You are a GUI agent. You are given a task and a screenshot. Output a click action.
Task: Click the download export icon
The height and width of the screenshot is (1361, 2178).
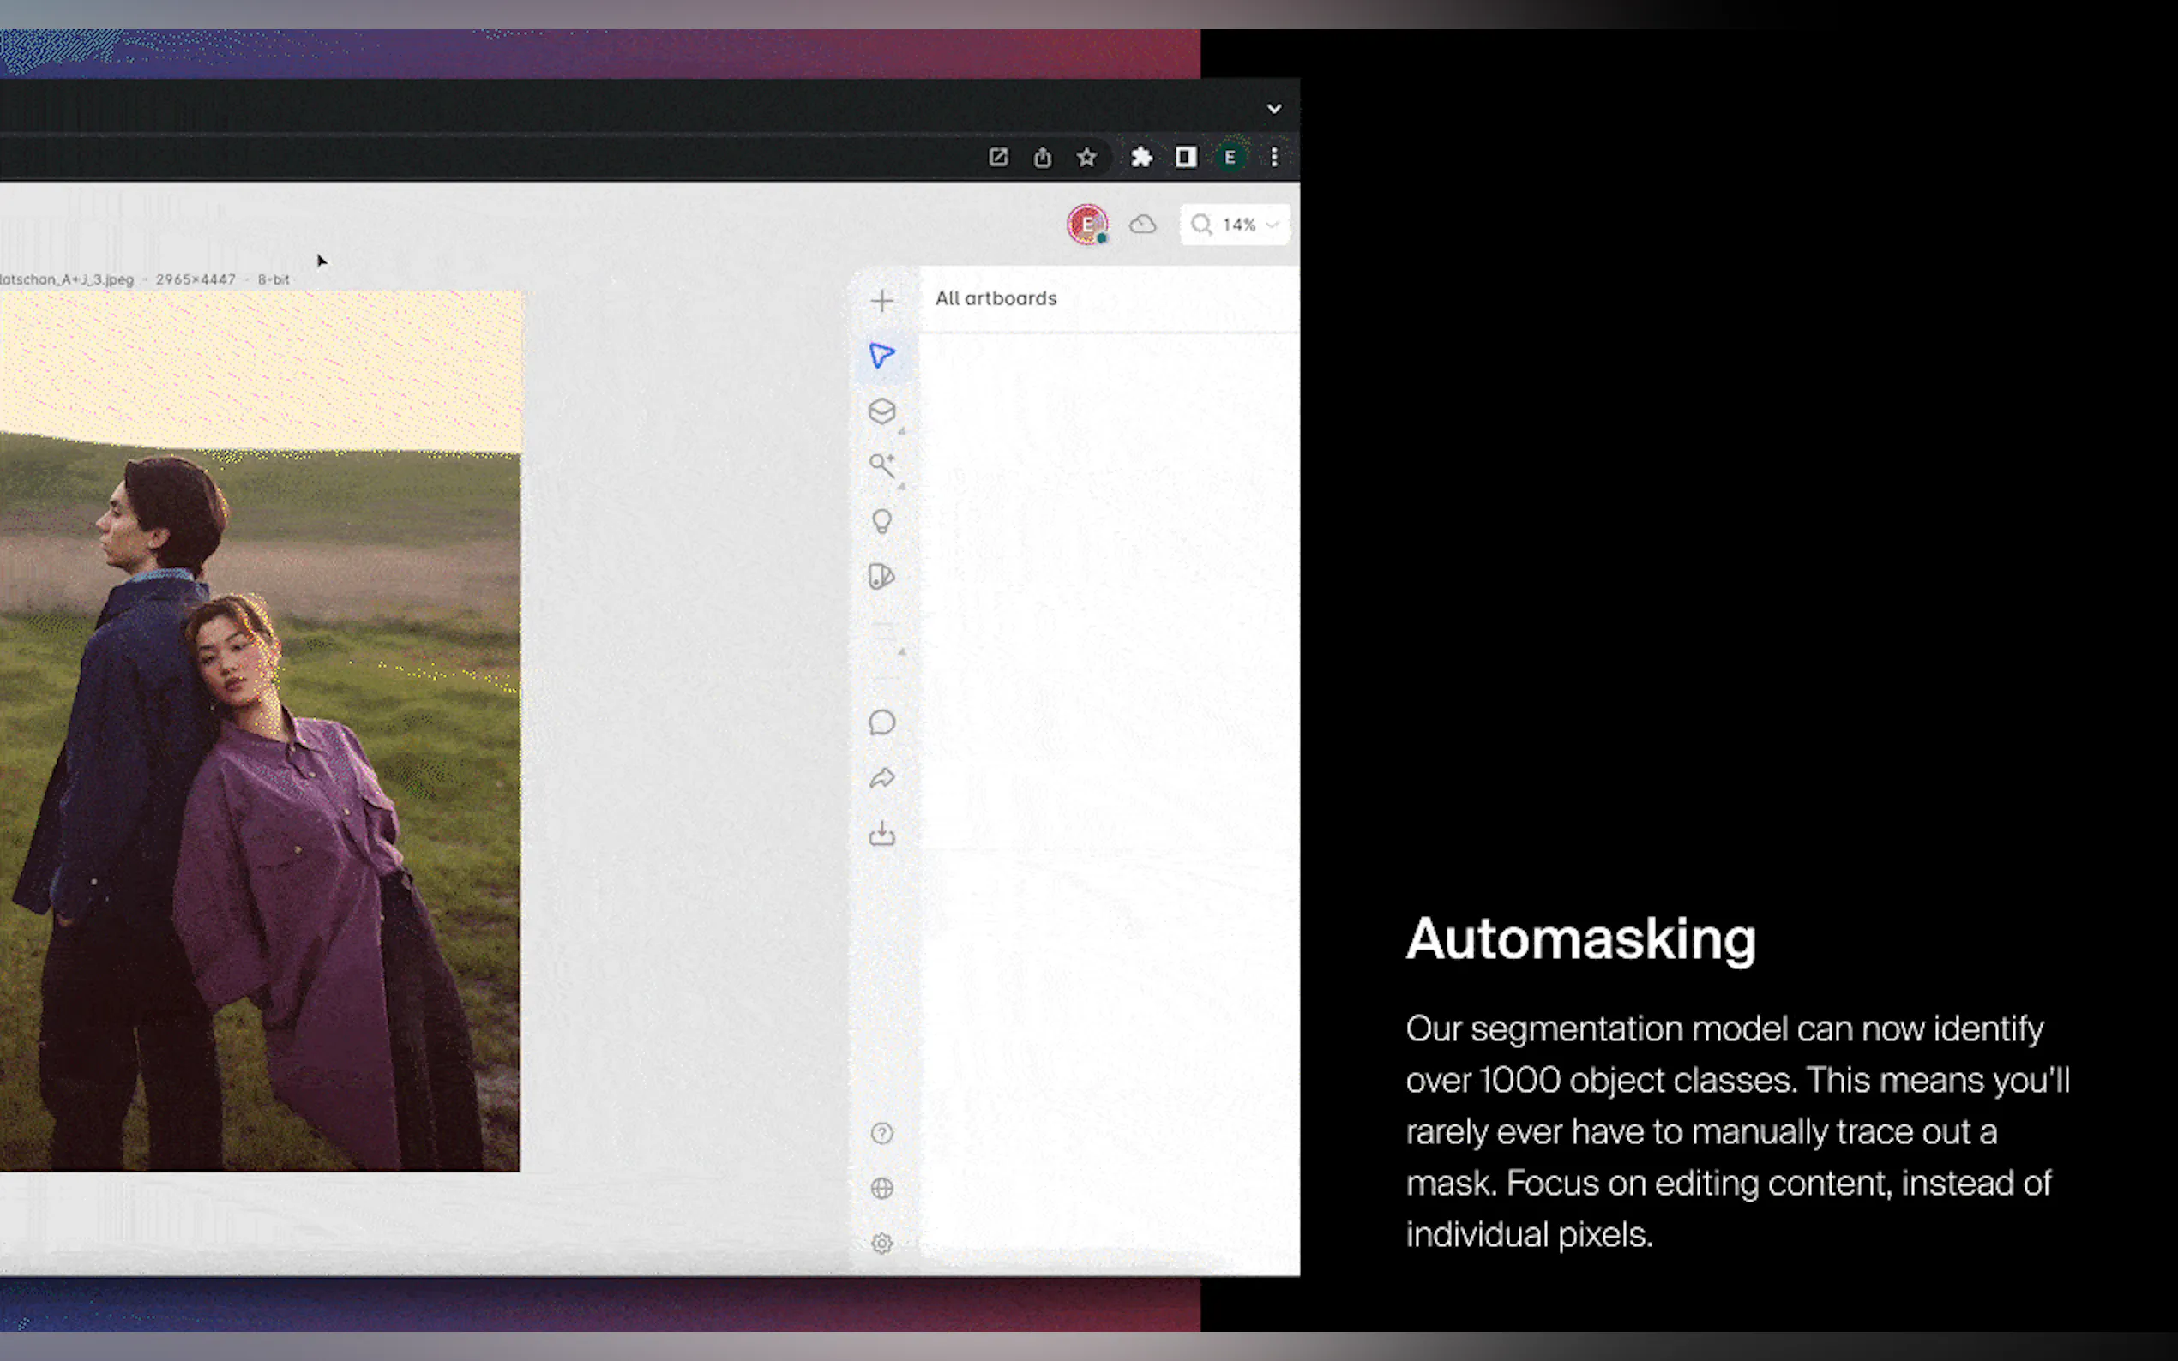pos(881,834)
